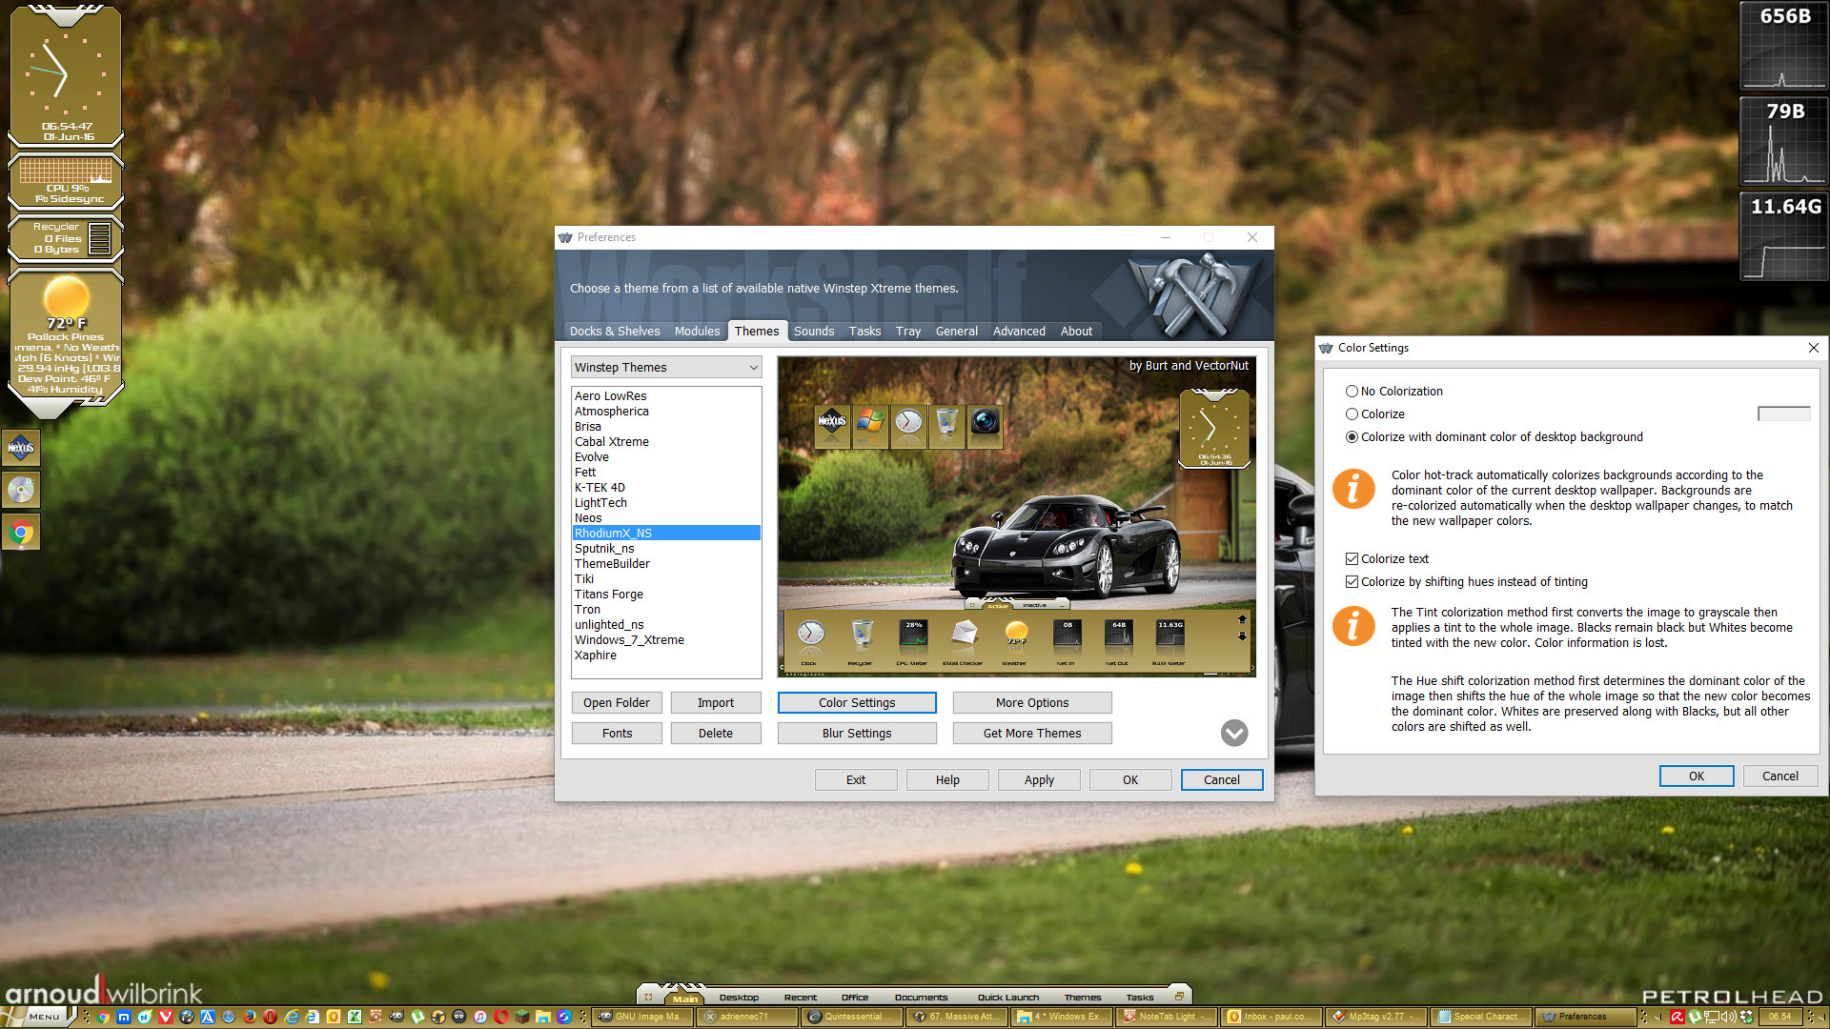Click the Vivaldi icon in the taskbar
This screenshot has height=1029, width=1830.
point(166,1017)
